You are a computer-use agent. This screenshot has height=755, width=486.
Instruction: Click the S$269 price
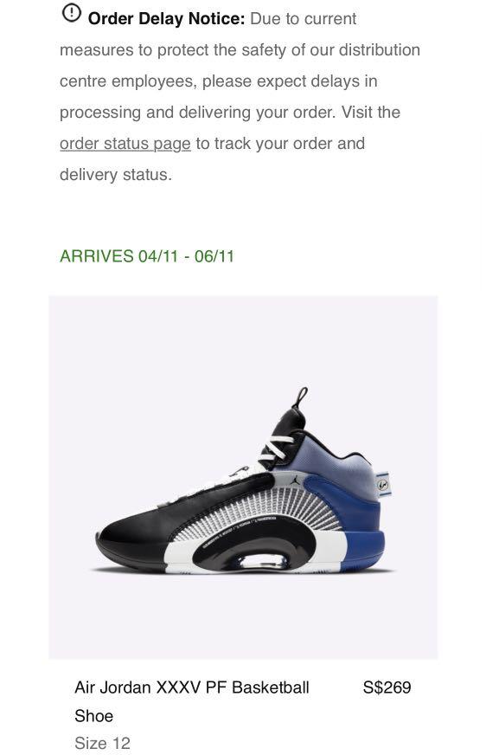click(387, 687)
